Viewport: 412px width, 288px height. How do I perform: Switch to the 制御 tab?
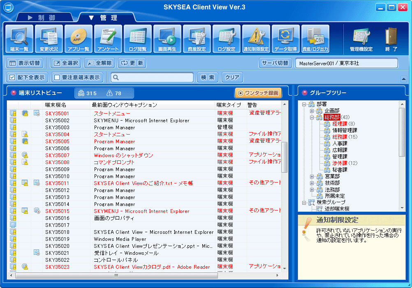click(45, 18)
